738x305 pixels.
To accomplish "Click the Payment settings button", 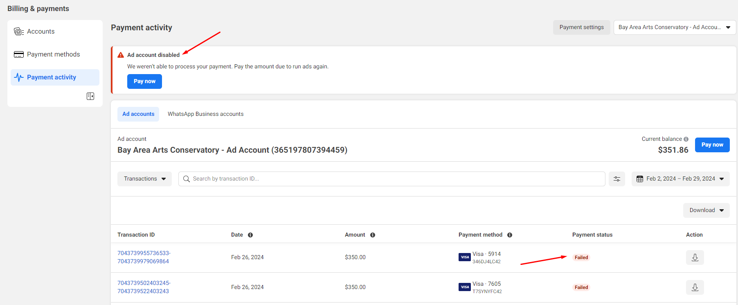I will (x=582, y=27).
